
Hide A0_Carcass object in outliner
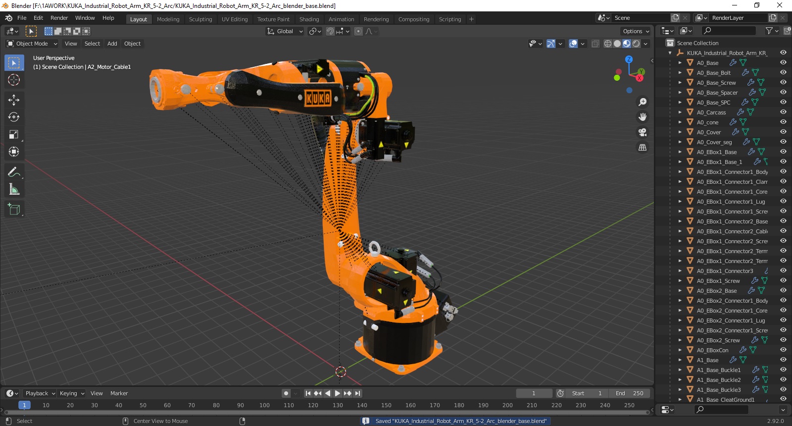pyautogui.click(x=783, y=112)
